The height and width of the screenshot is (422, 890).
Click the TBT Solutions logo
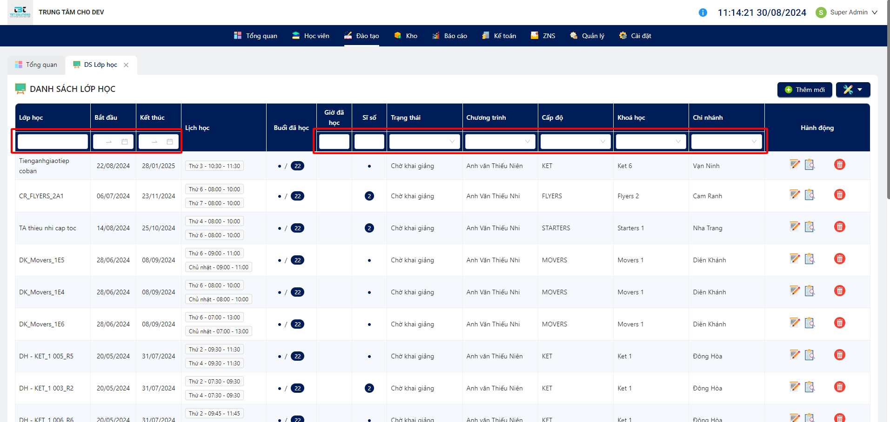(x=20, y=12)
